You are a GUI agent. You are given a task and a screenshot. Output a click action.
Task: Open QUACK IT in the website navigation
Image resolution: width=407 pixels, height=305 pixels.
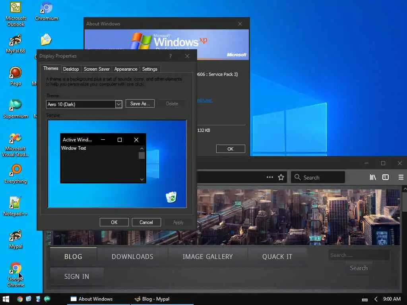click(x=277, y=257)
